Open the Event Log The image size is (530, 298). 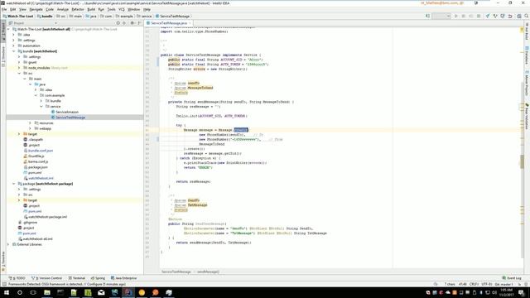coord(512,278)
